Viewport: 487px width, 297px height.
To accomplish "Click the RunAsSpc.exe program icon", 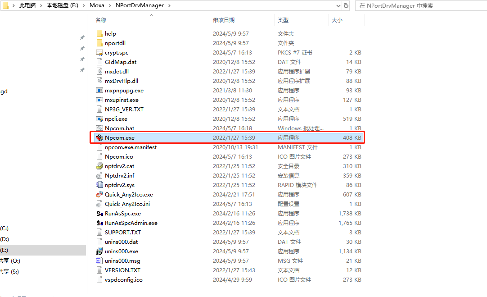I will 100,213.
